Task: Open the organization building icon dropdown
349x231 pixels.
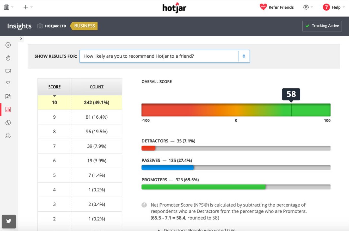Action: click(8, 7)
